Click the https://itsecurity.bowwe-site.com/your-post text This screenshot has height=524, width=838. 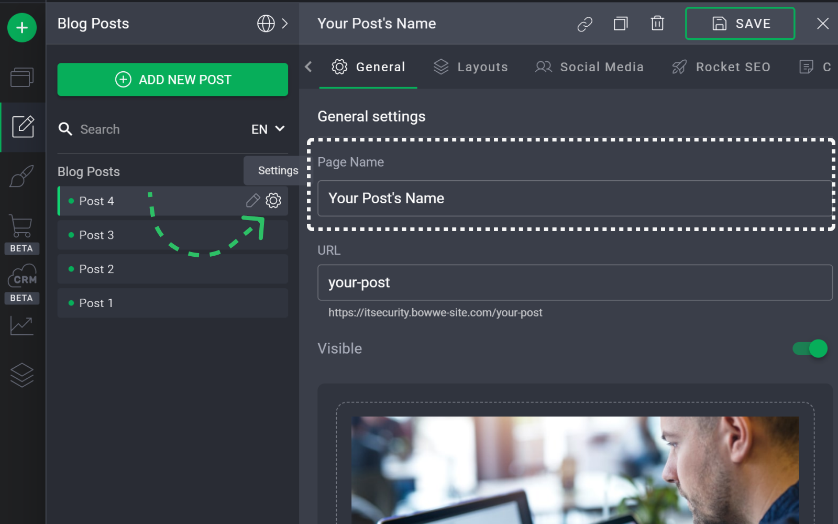click(435, 313)
